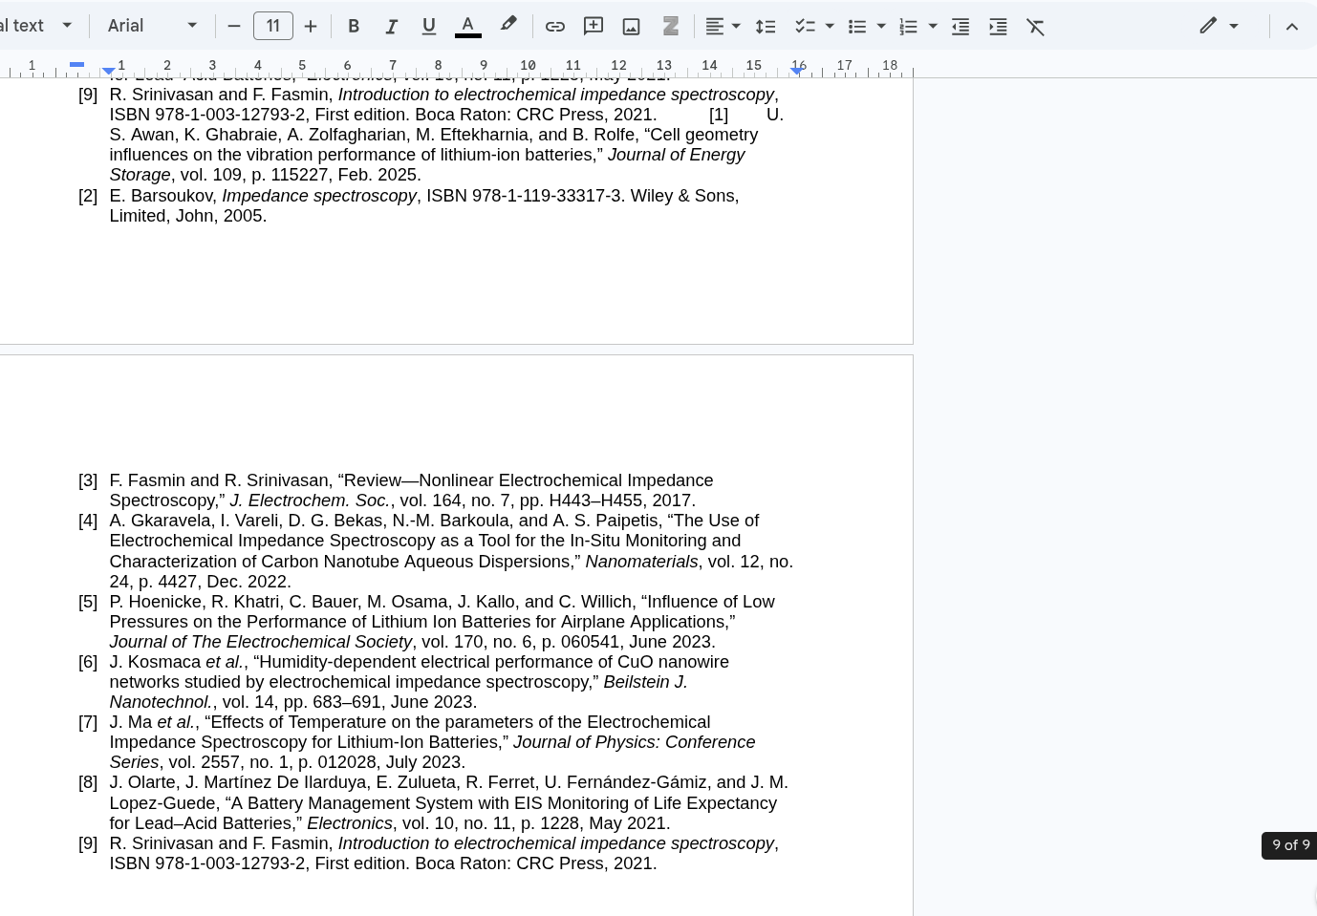Image resolution: width=1317 pixels, height=916 pixels.
Task: Click the bulleted list icon
Action: click(857, 26)
